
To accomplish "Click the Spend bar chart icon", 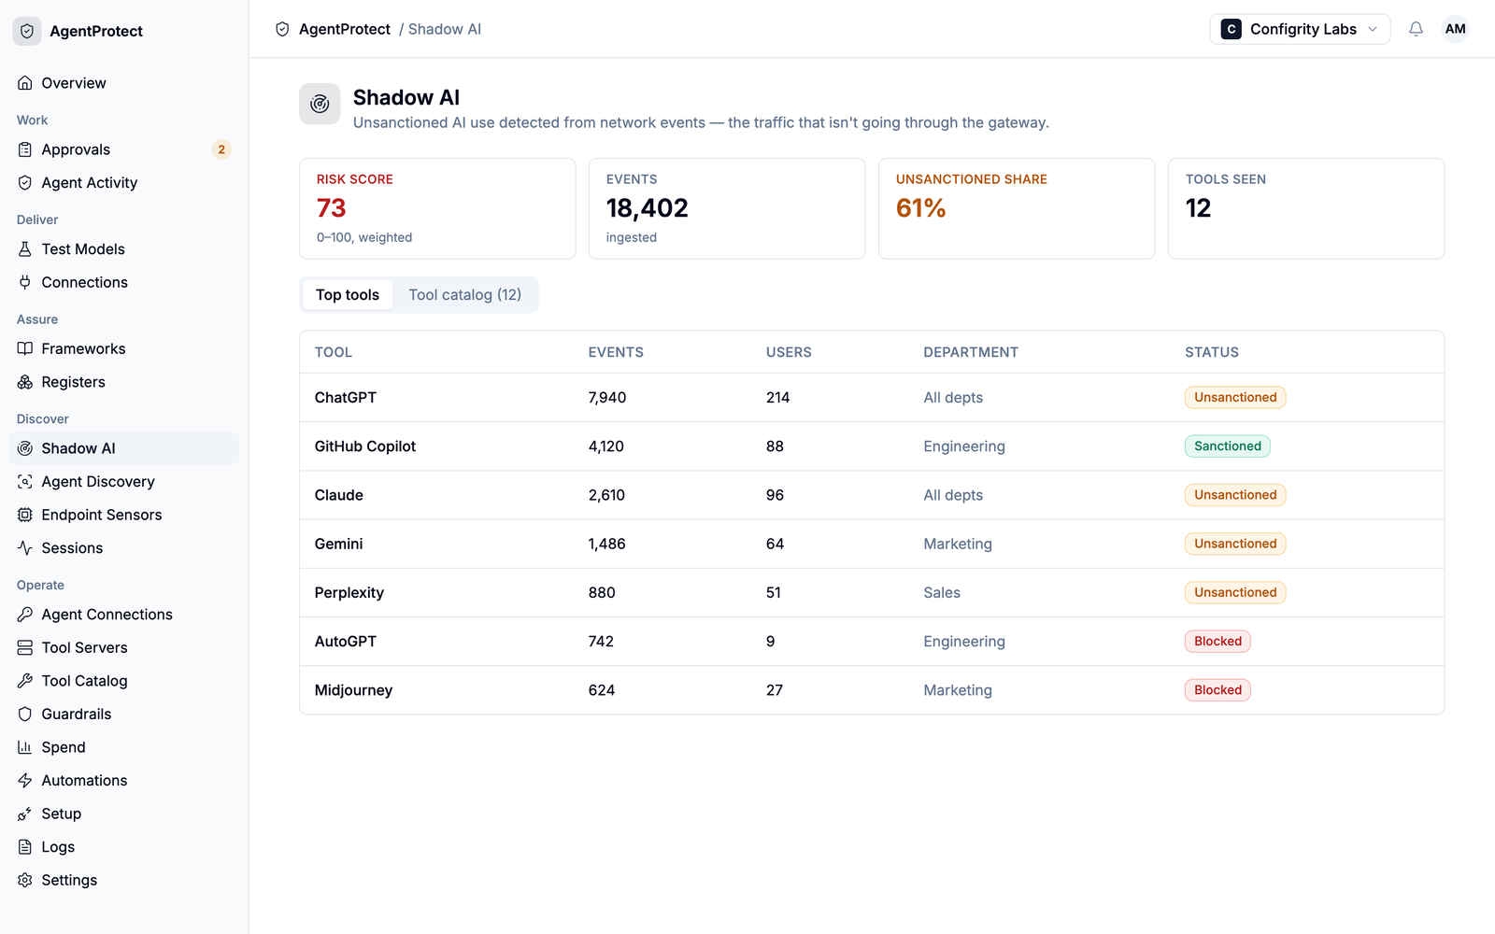I will [x=25, y=747].
